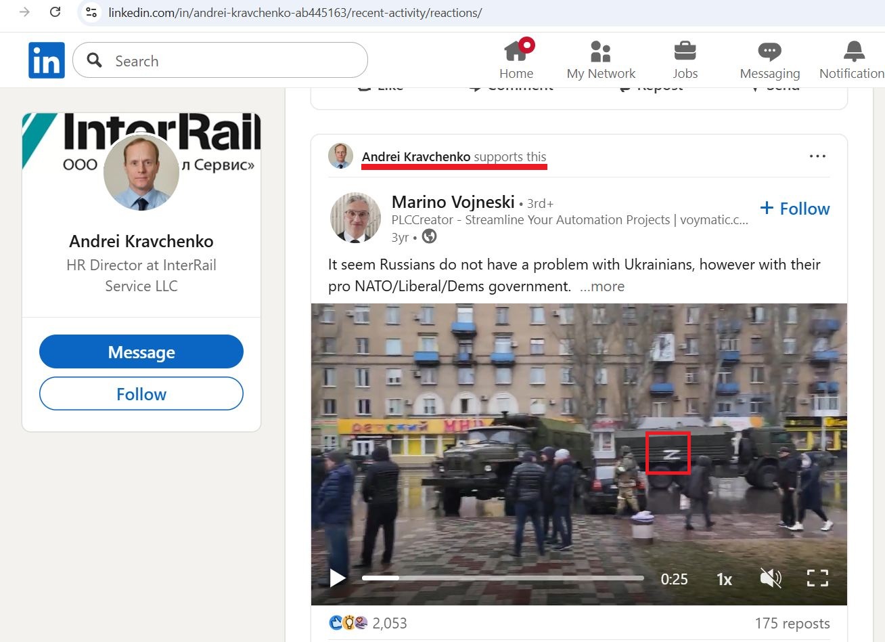Viewport: 885px width, 642px height.
Task: Reload the page in the browser
Action: [55, 12]
